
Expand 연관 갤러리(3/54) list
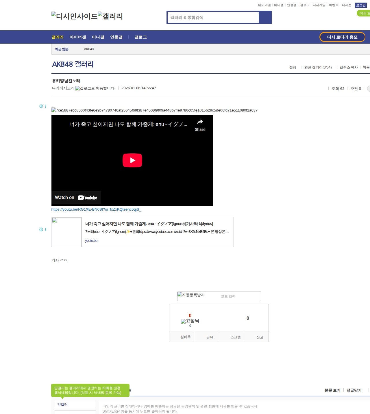(318, 67)
